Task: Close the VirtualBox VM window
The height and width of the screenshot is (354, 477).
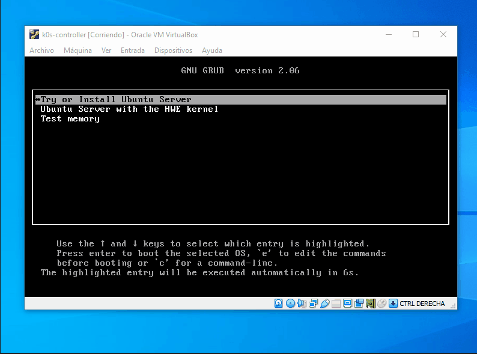Action: point(443,35)
